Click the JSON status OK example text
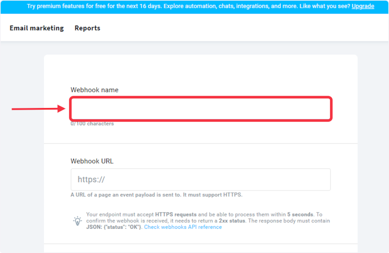This screenshot has width=389, height=253. tap(114, 227)
